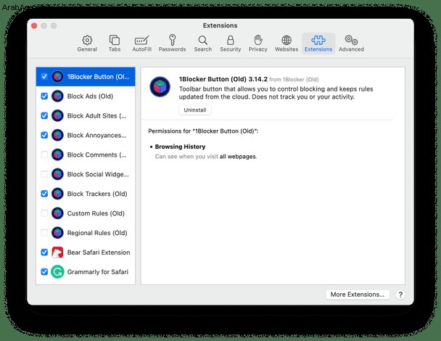Click the Block Annoyances cube icon

[x=57, y=136]
